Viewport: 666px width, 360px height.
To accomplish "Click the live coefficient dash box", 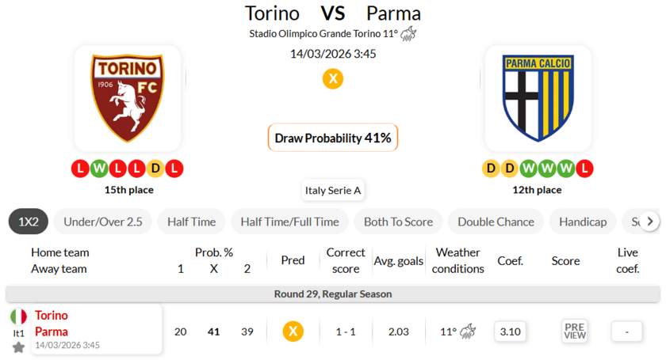I will tap(627, 332).
